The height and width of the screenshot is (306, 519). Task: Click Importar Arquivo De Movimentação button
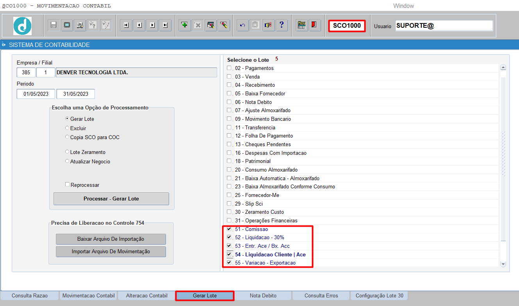pyautogui.click(x=111, y=251)
